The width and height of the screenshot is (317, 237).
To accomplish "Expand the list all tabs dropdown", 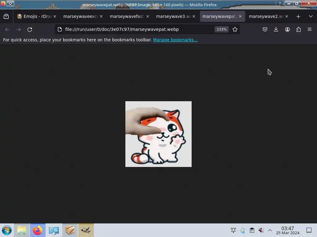I will pyautogui.click(x=311, y=17).
